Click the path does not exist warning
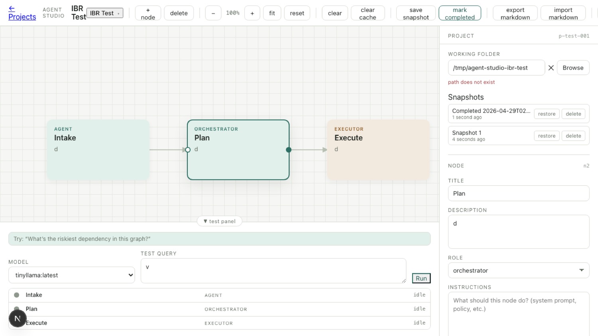The width and height of the screenshot is (598, 336). pyautogui.click(x=471, y=82)
